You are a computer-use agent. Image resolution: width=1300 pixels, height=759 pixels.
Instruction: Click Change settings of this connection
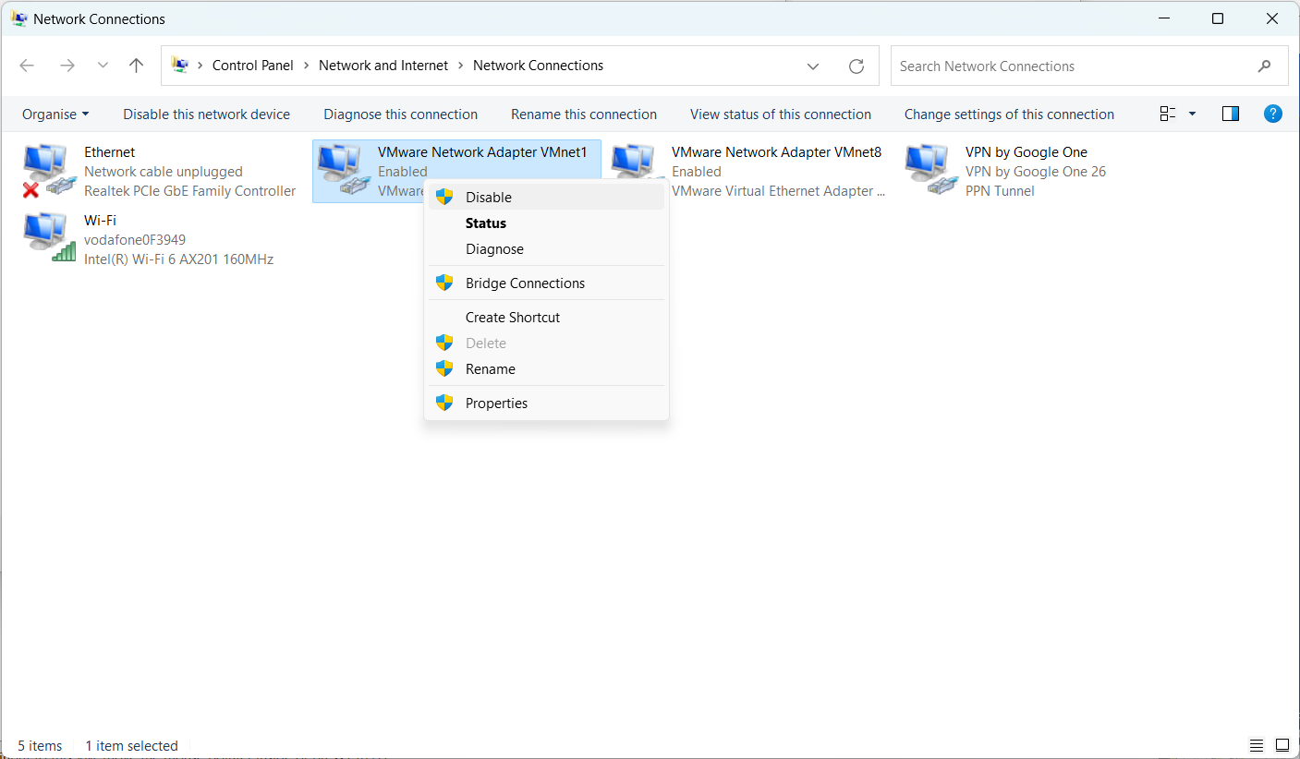(1009, 114)
